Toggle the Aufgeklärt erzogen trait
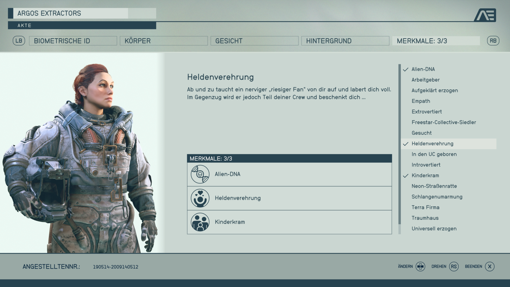 449,91
